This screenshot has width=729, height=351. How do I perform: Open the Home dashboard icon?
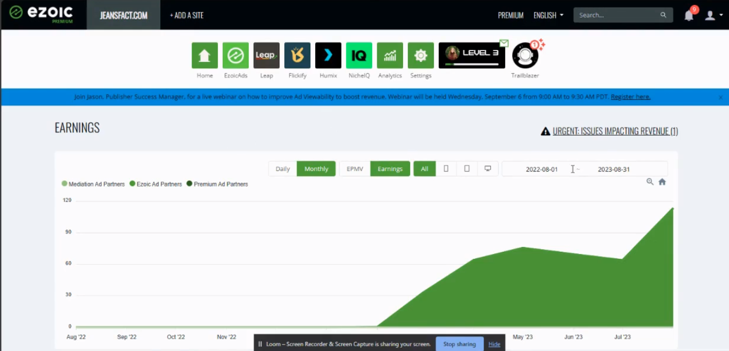(x=205, y=56)
